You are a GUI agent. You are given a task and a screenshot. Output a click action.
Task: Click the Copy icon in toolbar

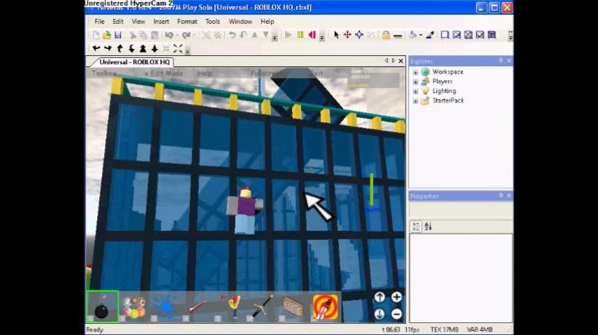143,35
